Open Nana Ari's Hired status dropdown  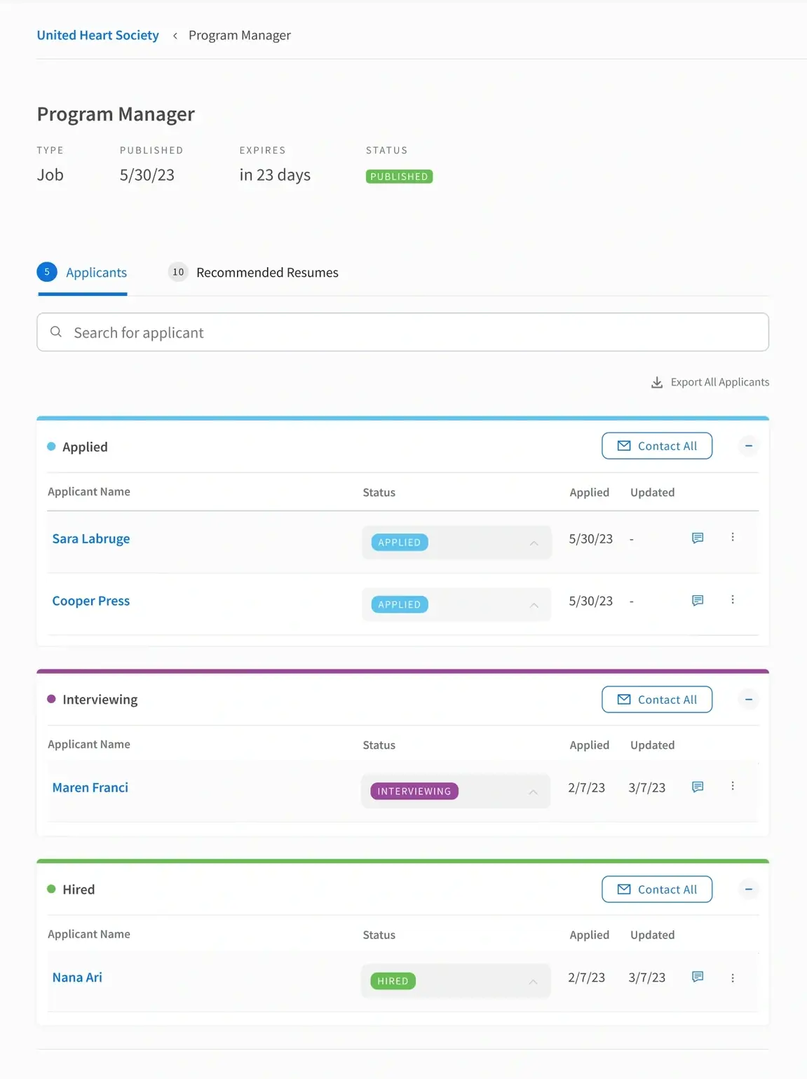point(456,981)
